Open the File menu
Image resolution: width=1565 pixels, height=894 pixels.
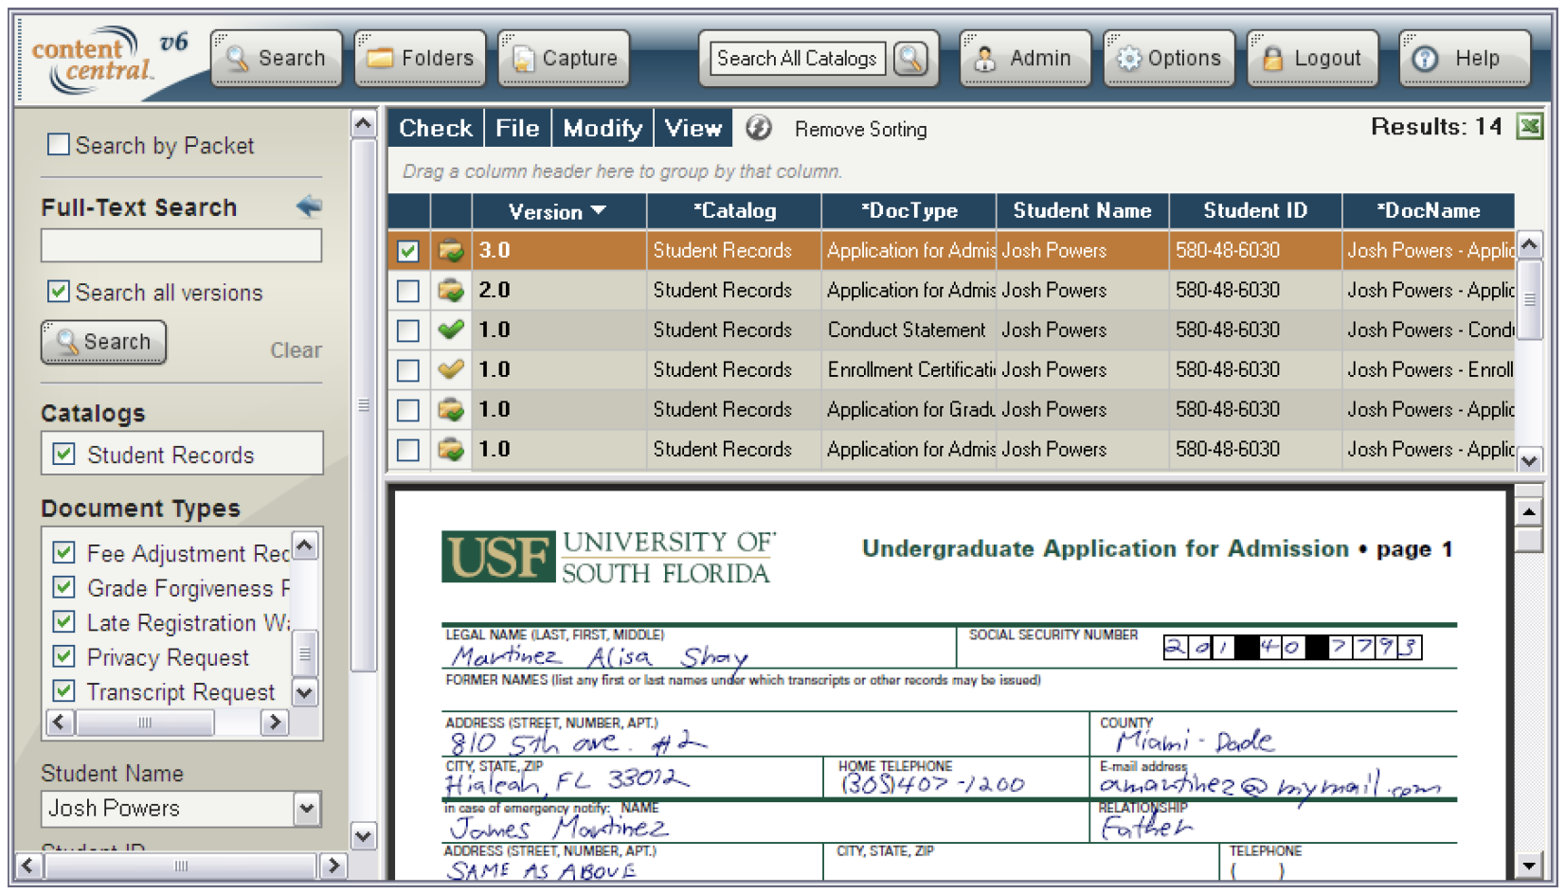517,128
